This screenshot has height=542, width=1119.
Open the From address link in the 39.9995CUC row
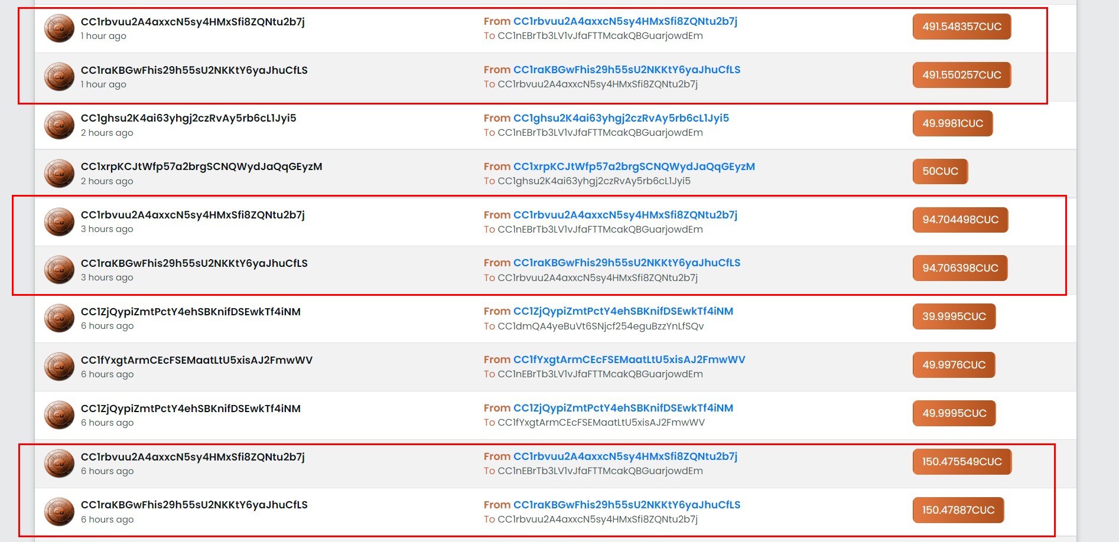pos(623,311)
